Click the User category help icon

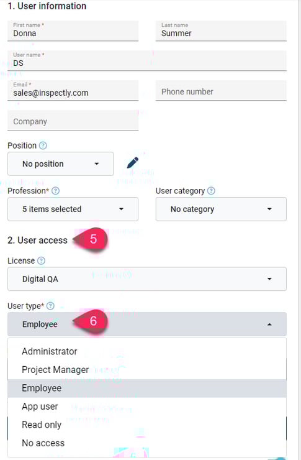click(211, 191)
